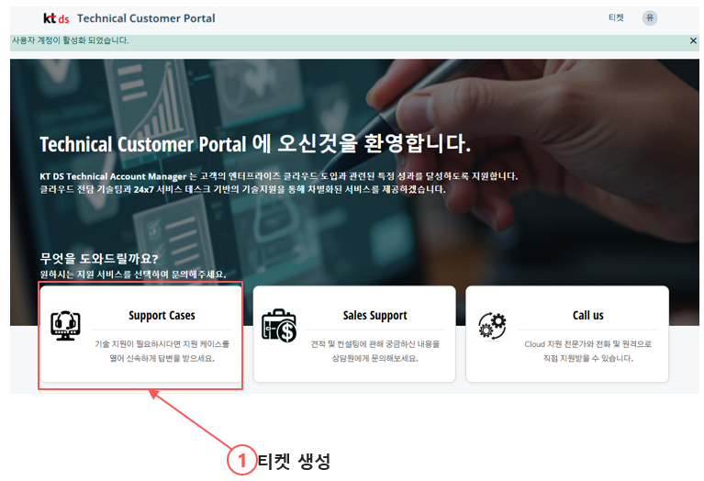Image resolution: width=704 pixels, height=481 pixels.
Task: Click the text '원하시는 지원 서비스를 선택하여 문의해주세요.'
Action: 133,274
